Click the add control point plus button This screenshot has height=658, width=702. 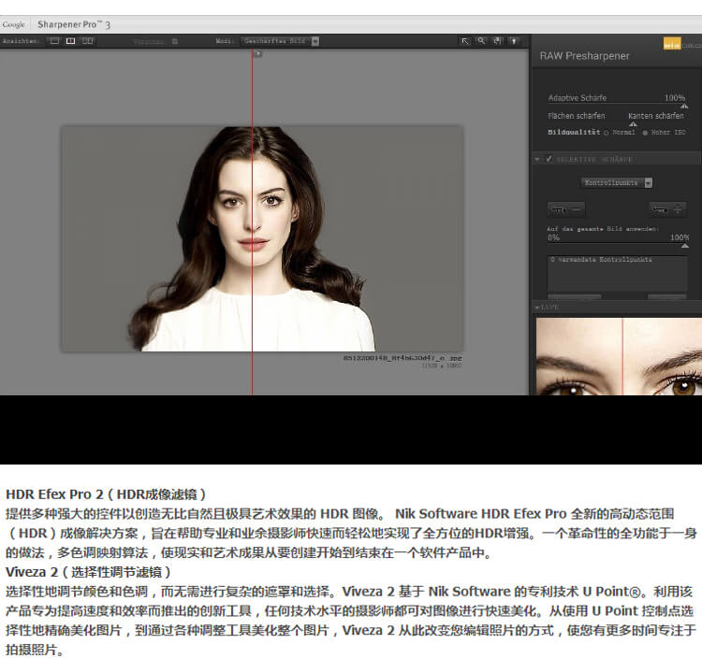(x=667, y=208)
